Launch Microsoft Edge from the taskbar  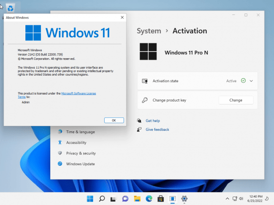149,199
